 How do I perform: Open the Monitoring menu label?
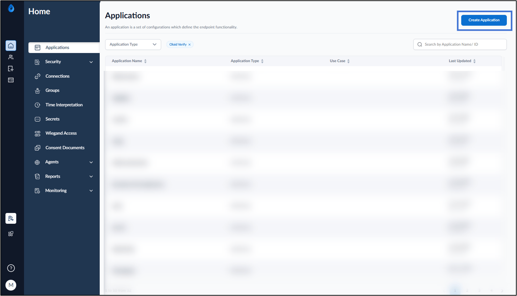56,191
